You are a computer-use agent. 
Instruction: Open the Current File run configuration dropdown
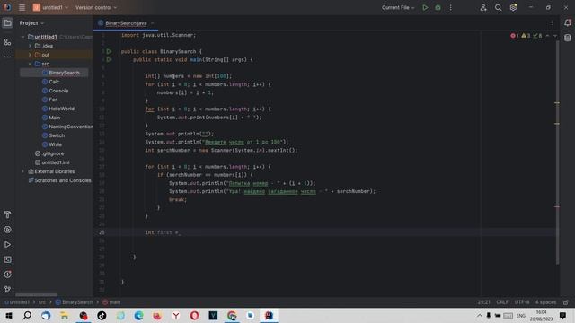[x=398, y=7]
